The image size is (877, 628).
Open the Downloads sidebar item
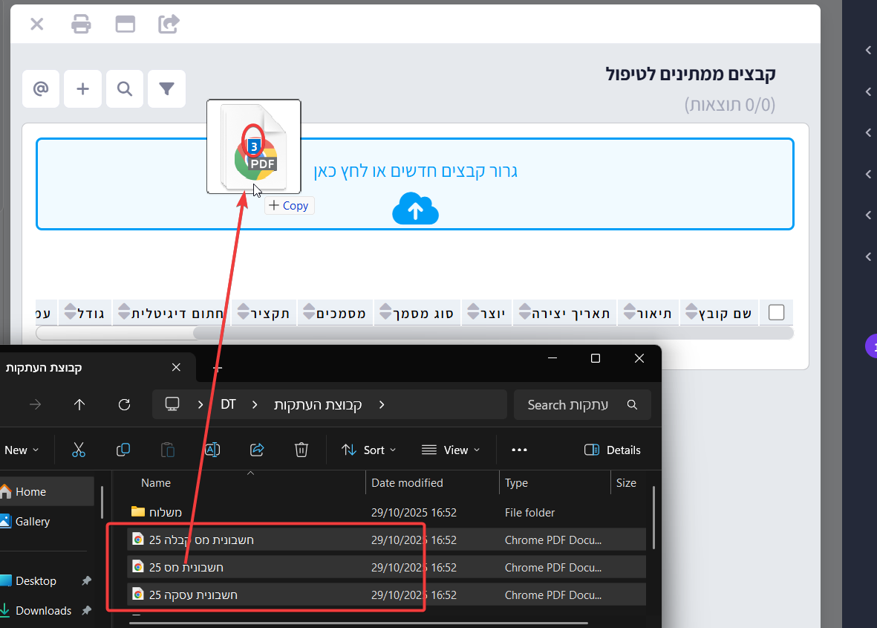(43, 610)
